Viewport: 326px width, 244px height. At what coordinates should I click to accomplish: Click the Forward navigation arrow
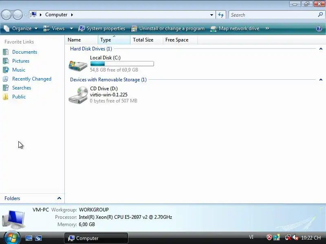click(18, 15)
